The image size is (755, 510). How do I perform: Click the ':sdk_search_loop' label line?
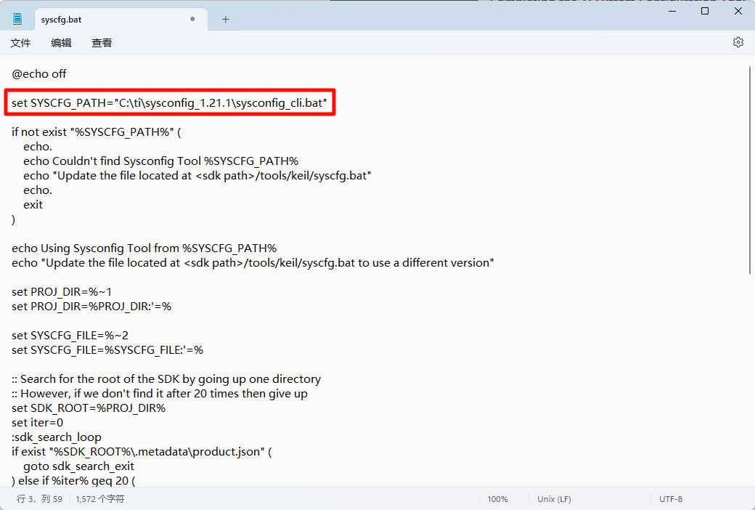coord(57,437)
